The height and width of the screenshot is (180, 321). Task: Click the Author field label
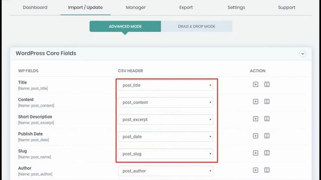coord(25,168)
